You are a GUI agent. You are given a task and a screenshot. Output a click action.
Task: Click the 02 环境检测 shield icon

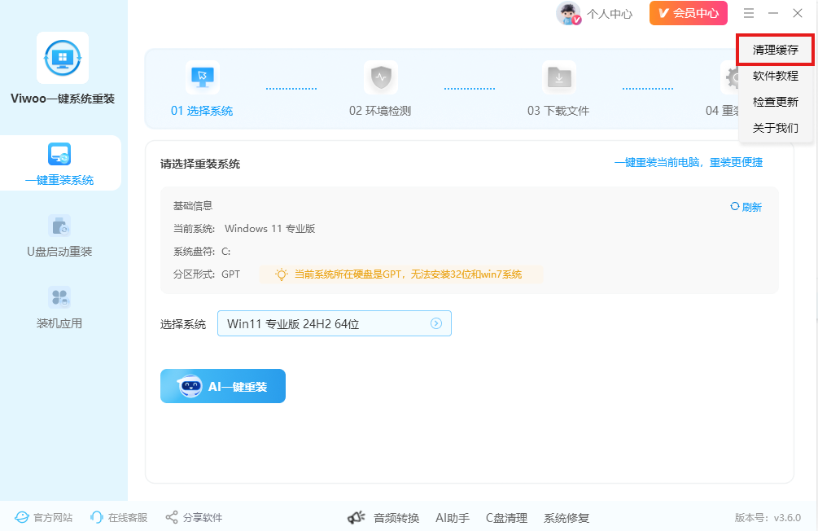[381, 77]
